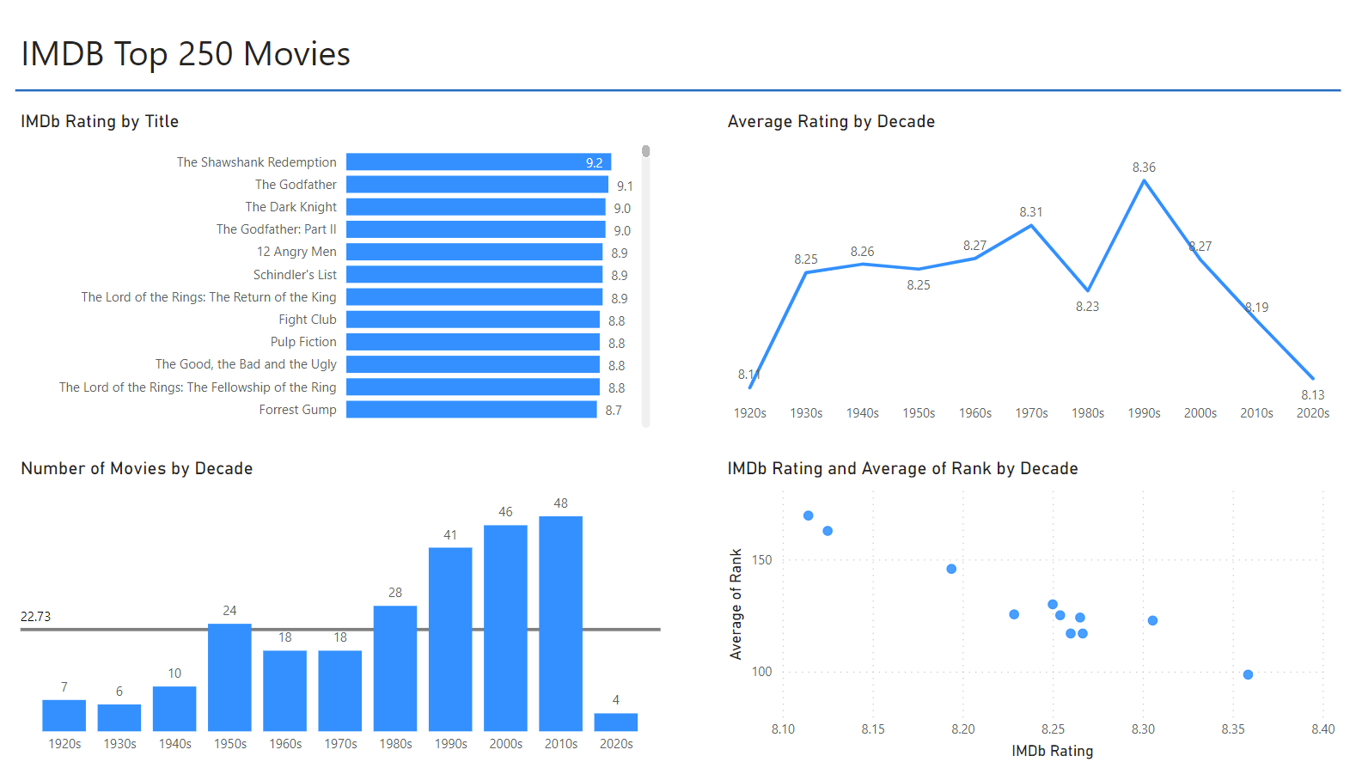Click '1970s' on the line chart axis
This screenshot has height=762, width=1356.
click(x=1031, y=413)
